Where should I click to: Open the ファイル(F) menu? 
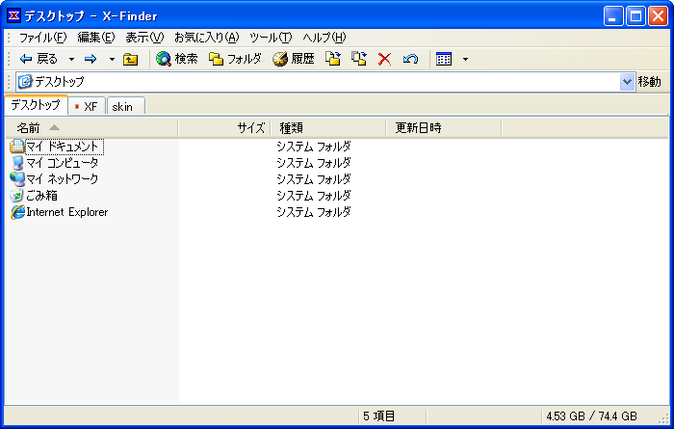pos(42,37)
